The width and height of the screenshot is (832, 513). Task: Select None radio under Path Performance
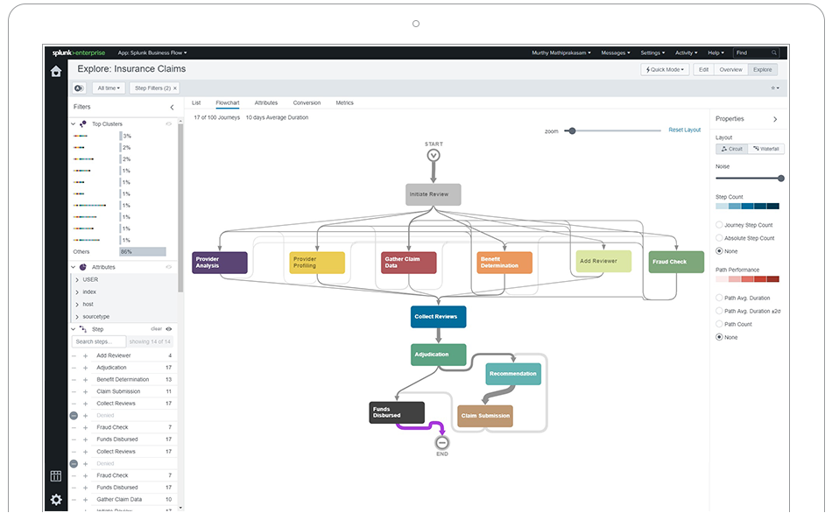(x=719, y=337)
